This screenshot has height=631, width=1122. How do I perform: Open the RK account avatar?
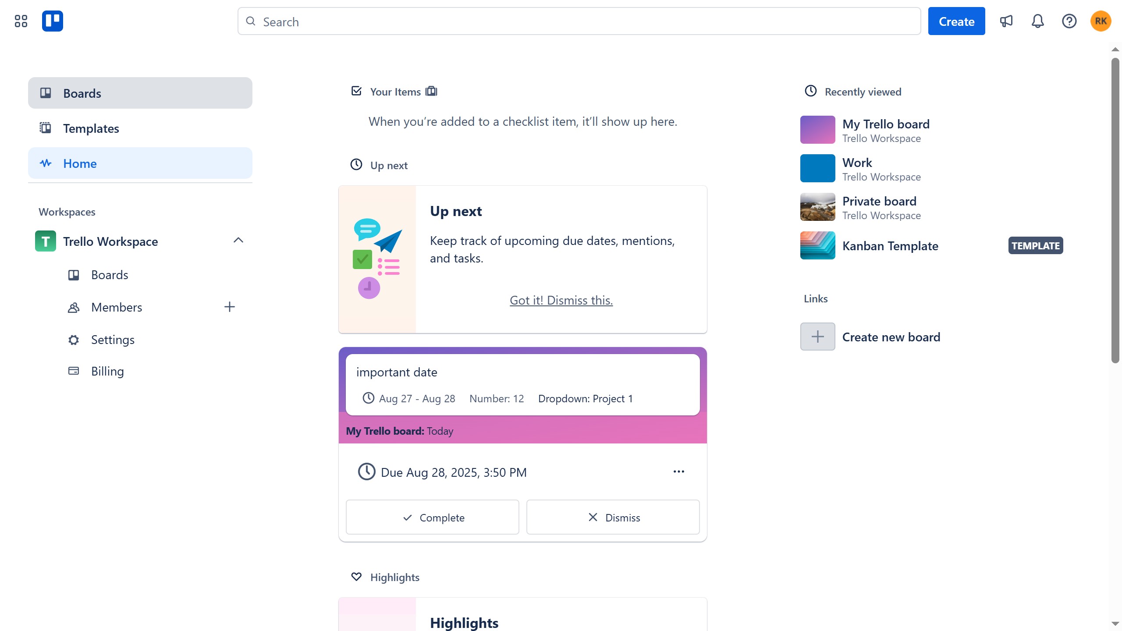pyautogui.click(x=1101, y=21)
